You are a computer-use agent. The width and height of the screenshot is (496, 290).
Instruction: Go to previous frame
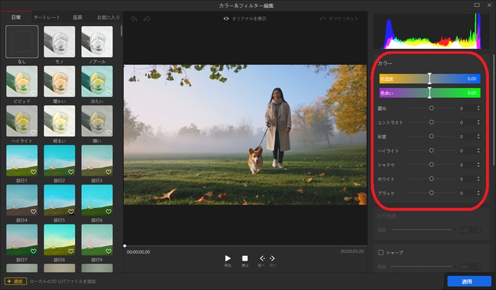coord(262,258)
